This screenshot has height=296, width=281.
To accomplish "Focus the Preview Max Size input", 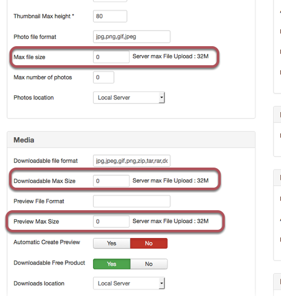I will pos(111,221).
